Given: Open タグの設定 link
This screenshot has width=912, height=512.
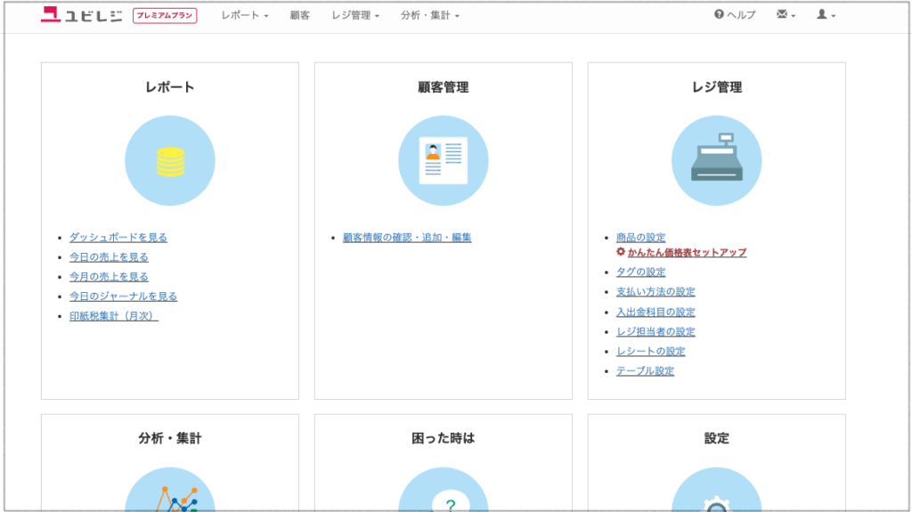Looking at the screenshot, I should click(640, 272).
